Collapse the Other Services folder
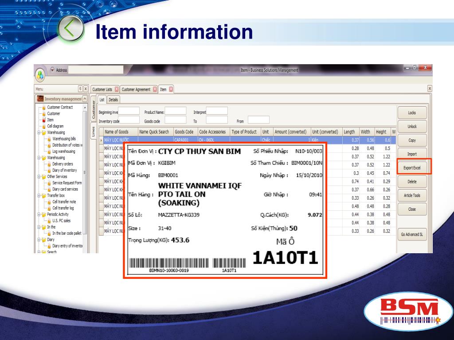 coord(39,176)
